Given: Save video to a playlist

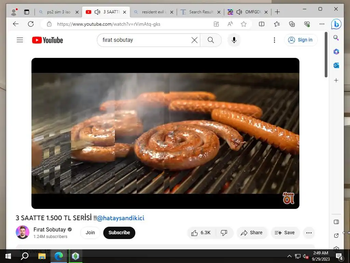Looking at the screenshot, I should pos(285,233).
